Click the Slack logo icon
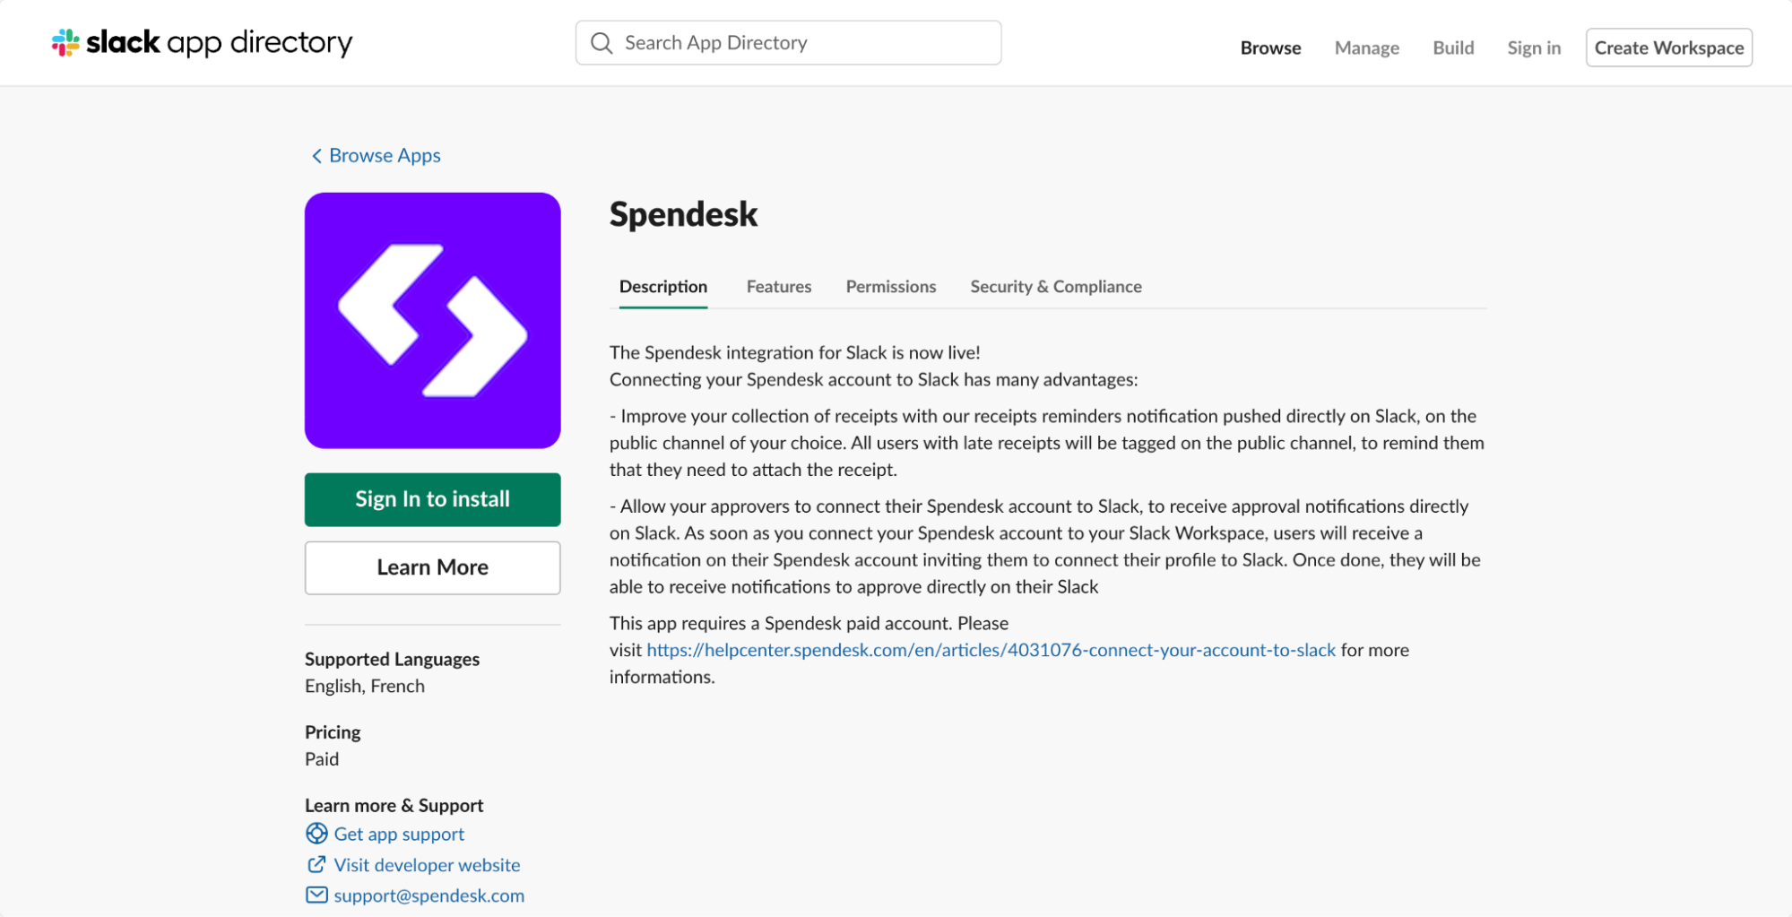Screen dimensions: 1792x917 (x=65, y=42)
